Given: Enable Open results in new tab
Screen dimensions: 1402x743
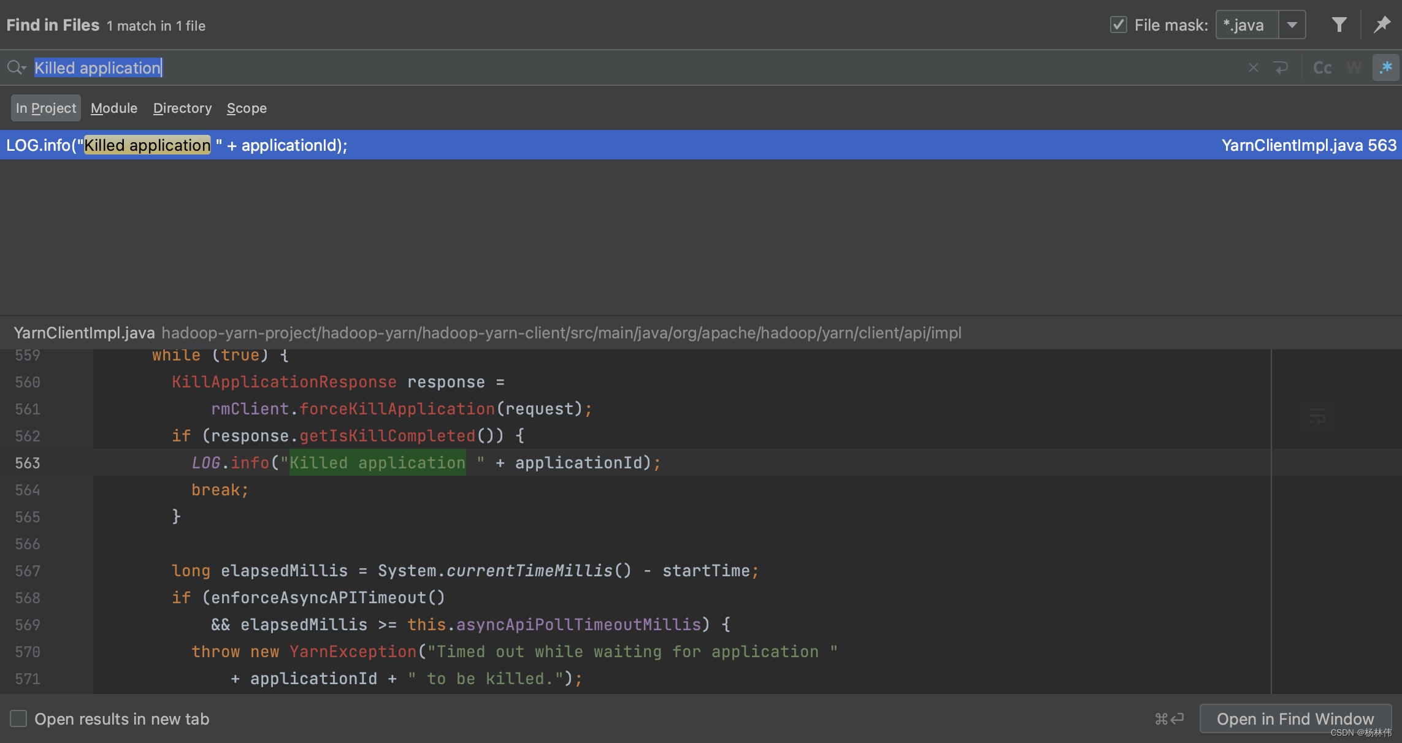Looking at the screenshot, I should coord(18,718).
